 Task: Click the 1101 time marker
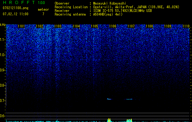tap(21, 26)
